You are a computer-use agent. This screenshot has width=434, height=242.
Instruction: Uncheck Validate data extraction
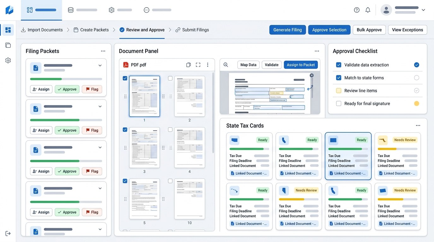[x=339, y=65]
